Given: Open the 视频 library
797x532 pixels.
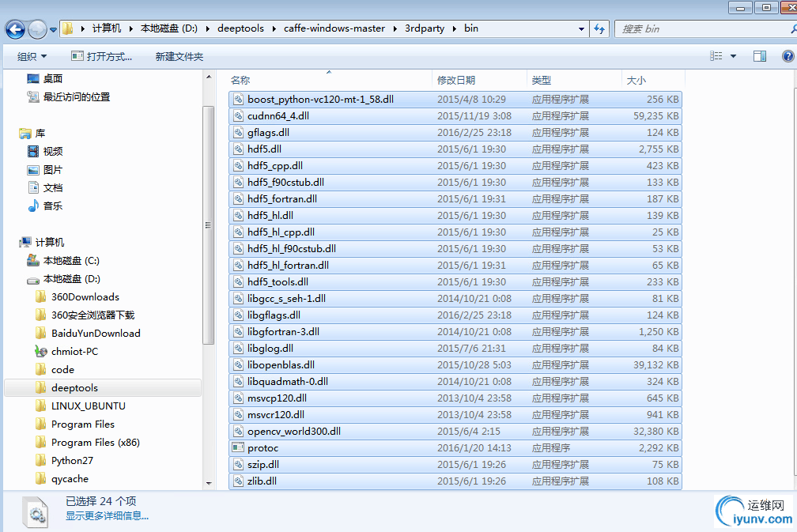Looking at the screenshot, I should pyautogui.click(x=53, y=152).
